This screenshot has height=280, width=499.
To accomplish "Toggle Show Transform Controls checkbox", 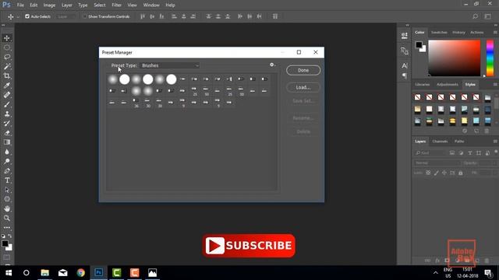I will pyautogui.click(x=84, y=16).
